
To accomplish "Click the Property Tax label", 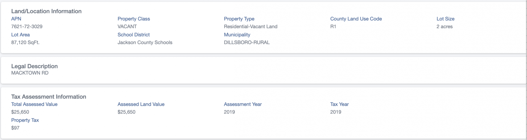I will point(25,120).
